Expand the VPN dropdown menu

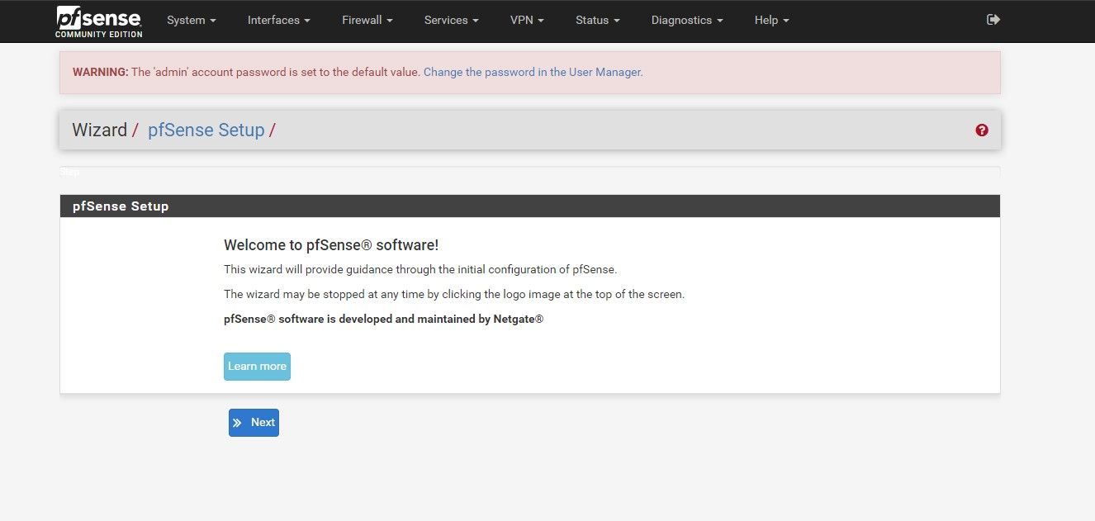(x=527, y=21)
